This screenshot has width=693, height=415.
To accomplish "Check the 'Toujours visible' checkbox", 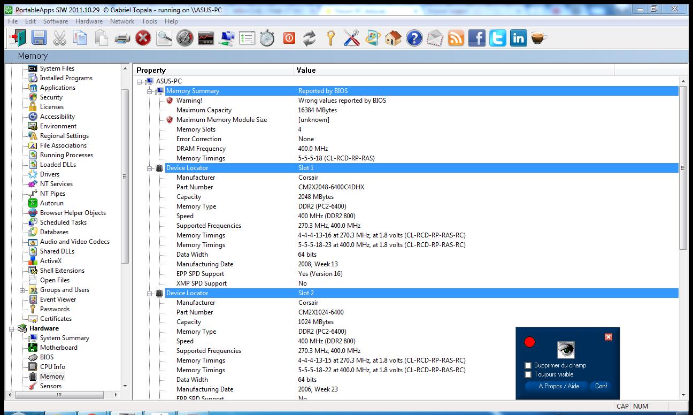I will tap(528, 374).
